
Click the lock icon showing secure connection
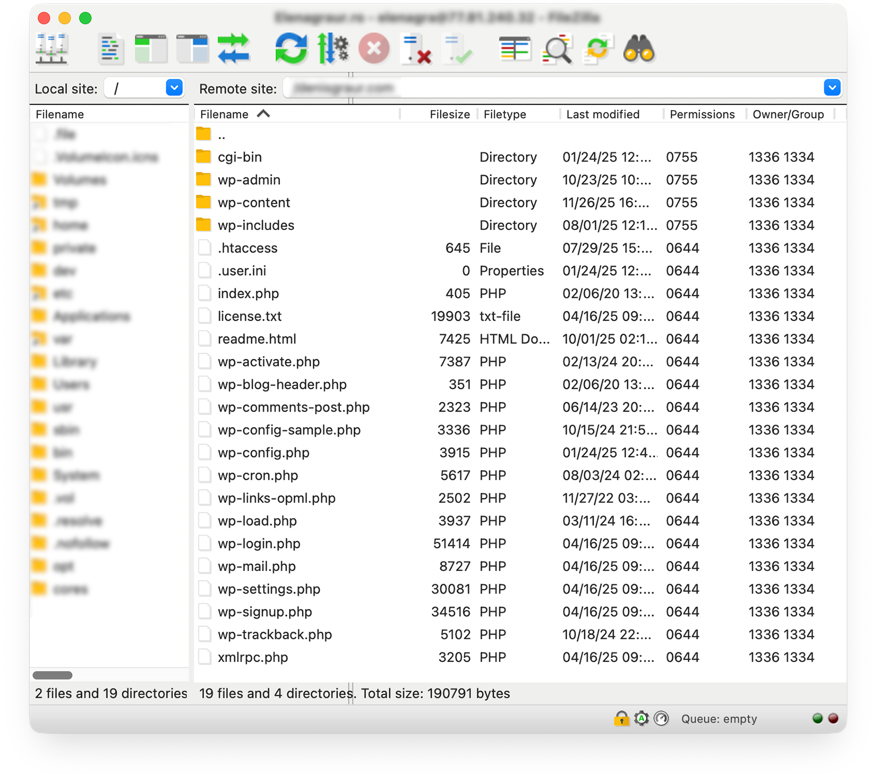coord(622,718)
